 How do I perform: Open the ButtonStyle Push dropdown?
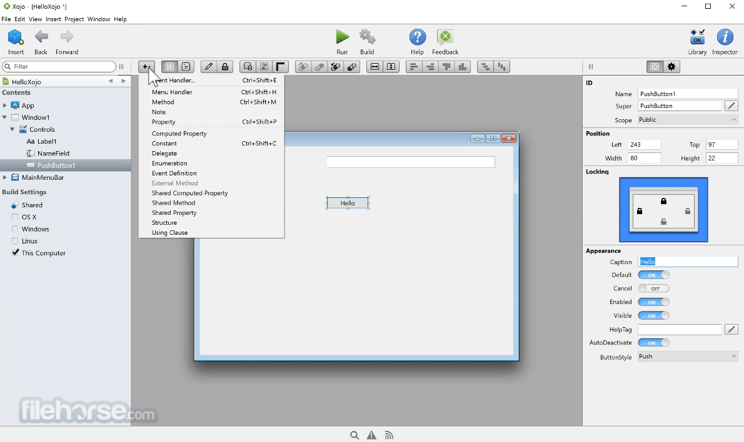688,356
